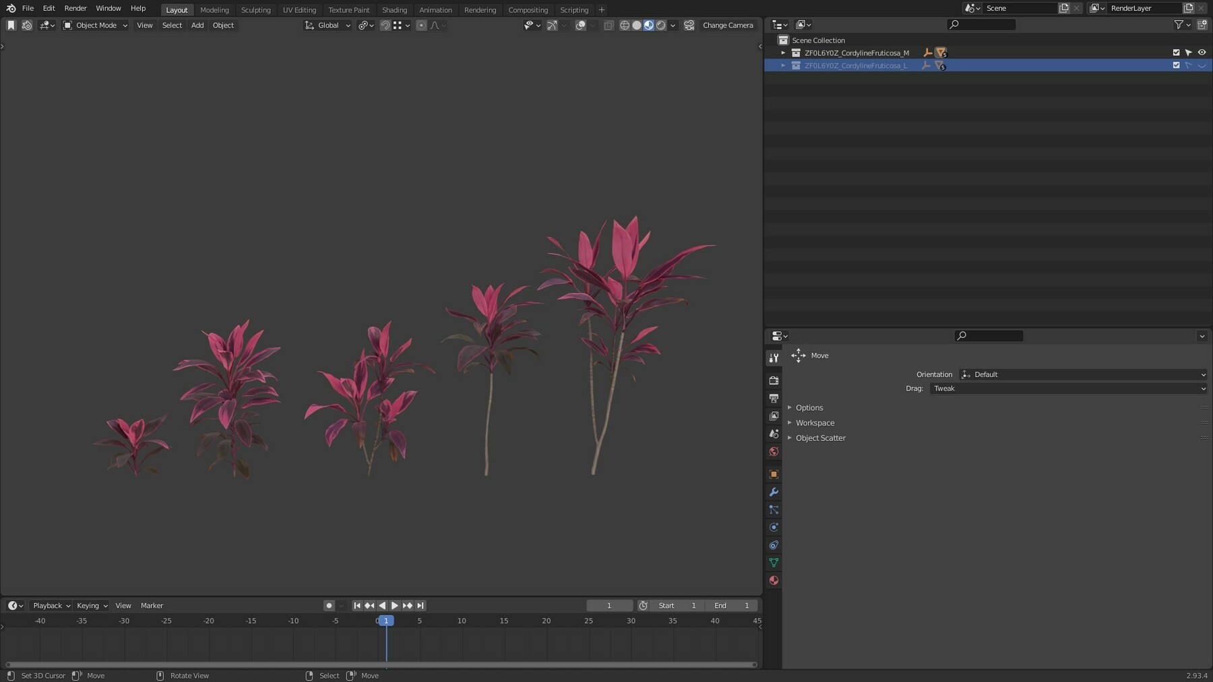Open the Object properties tab

[774, 474]
